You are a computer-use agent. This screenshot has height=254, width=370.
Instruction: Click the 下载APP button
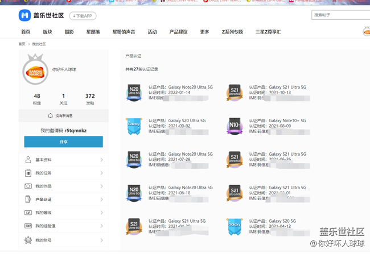click(83, 15)
